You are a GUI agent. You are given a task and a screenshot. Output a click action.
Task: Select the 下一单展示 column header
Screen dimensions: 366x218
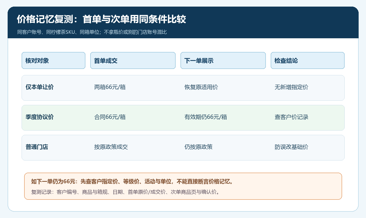223,61
